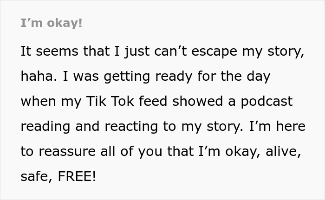Click the capitalized word "FREE!" at the end
325x200 pixels.
(77, 176)
